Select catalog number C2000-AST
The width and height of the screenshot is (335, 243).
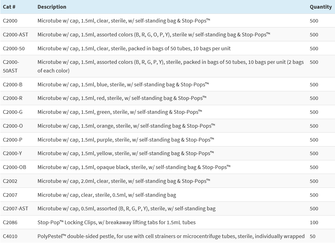click(x=15, y=35)
